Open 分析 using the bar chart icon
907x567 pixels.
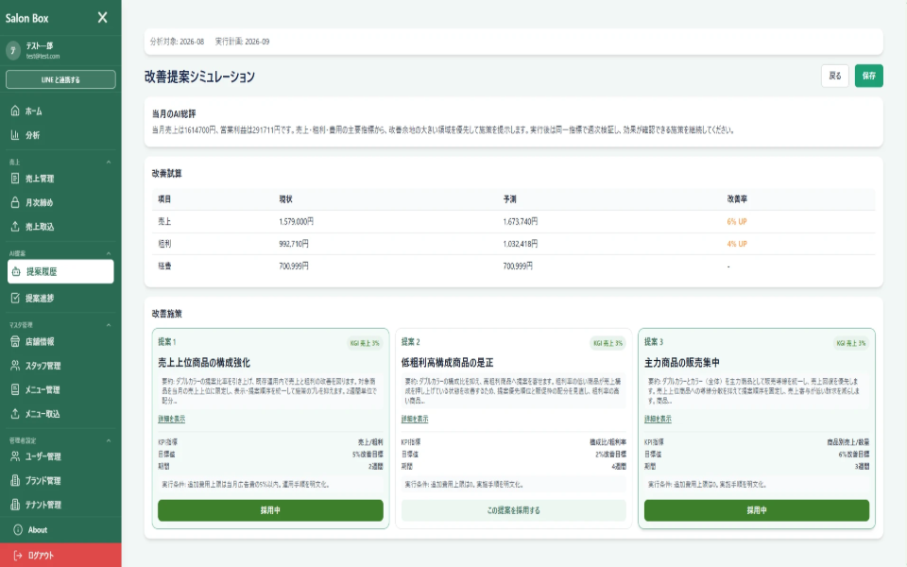click(x=15, y=135)
